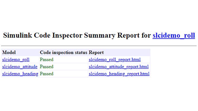This screenshot has height=111, width=198.
Task: Open slcidemo_attitude_report.html report
Action: pos(119,67)
